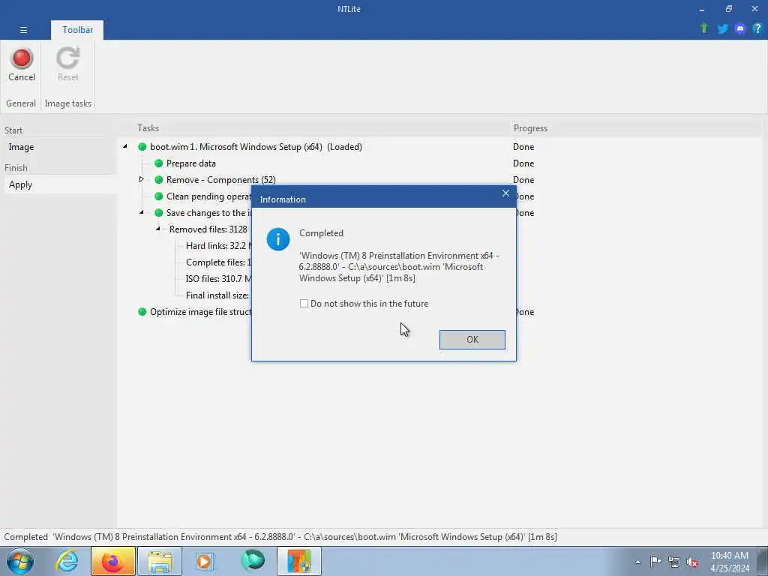Viewport: 768px width, 576px height.
Task: Click the Help question mark icon
Action: pyautogui.click(x=757, y=29)
